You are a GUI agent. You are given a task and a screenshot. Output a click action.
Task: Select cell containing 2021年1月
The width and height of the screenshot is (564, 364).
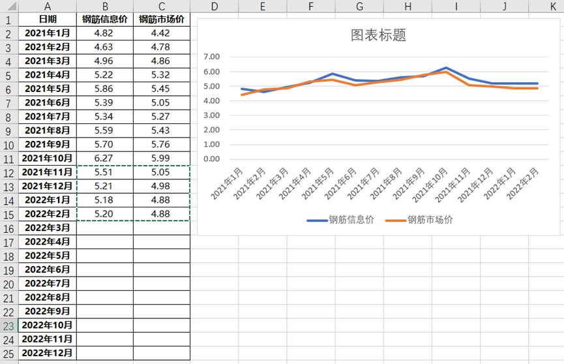(48, 33)
